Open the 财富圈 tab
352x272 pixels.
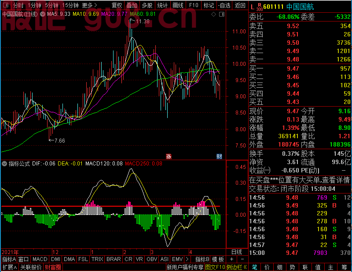click(53, 267)
